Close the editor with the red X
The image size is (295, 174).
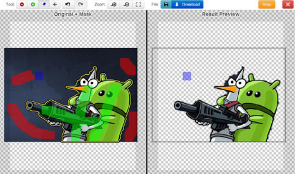coord(288,4)
